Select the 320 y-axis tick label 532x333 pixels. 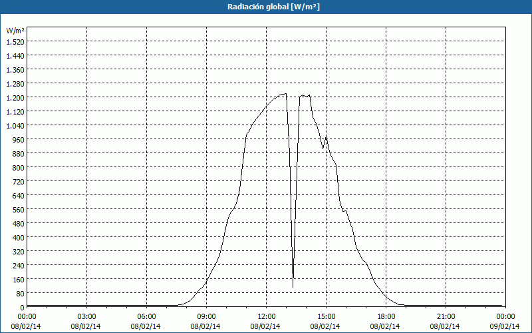click(x=19, y=252)
